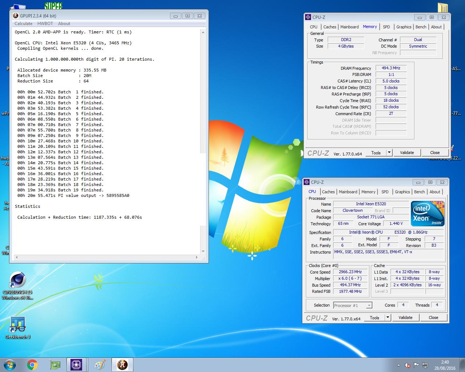Open the network status tray icon

tap(425, 365)
